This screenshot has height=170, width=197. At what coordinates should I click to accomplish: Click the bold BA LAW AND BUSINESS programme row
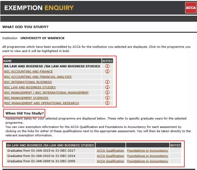pos(52,66)
